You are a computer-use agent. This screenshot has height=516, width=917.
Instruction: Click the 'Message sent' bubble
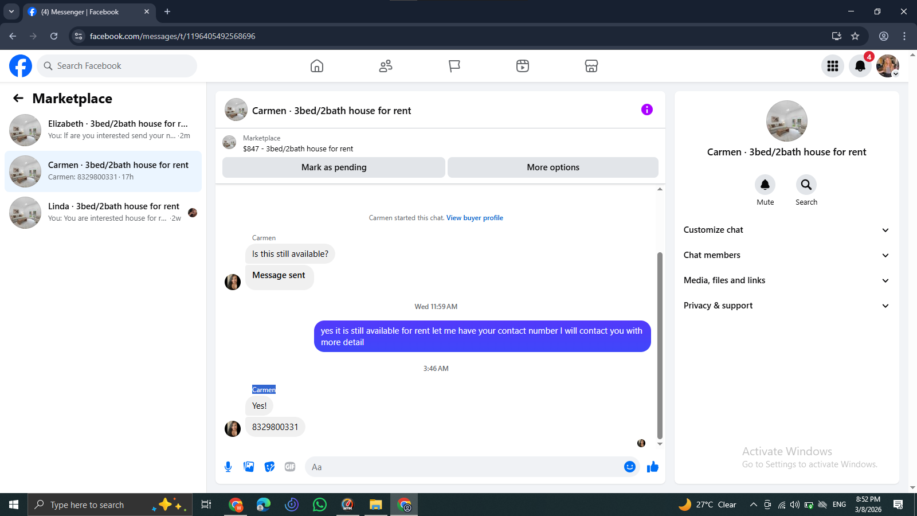tap(279, 276)
